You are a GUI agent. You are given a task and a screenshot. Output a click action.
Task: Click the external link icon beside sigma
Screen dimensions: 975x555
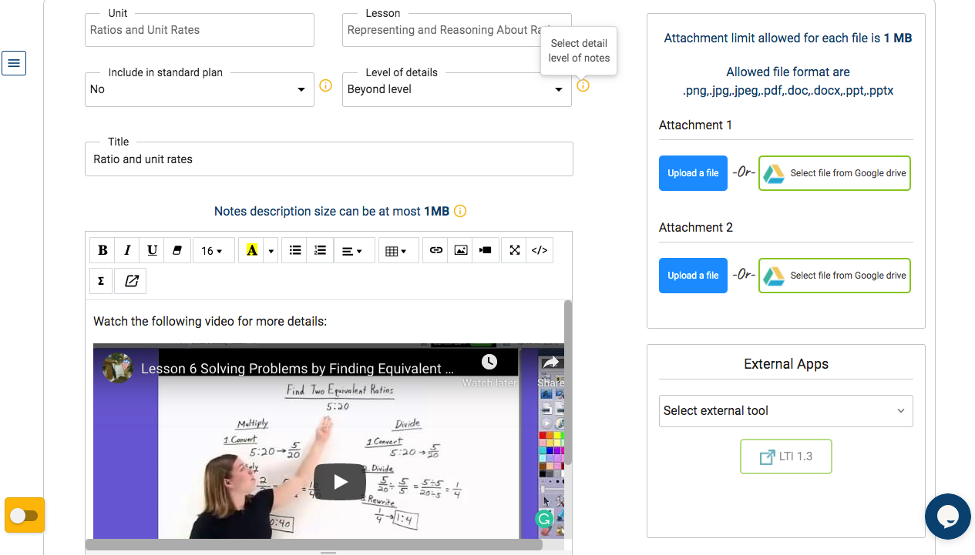(131, 281)
